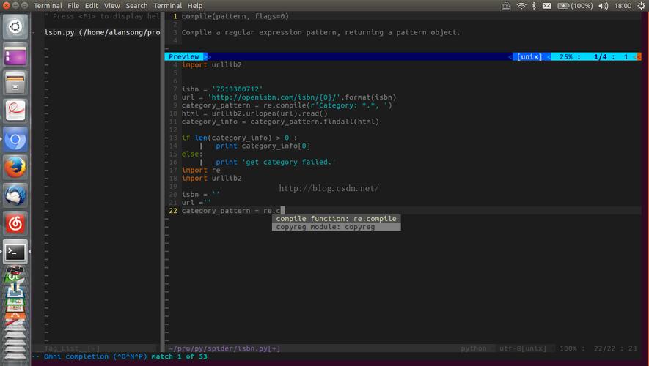
Task: Click "print 'get category failed.'" line
Action: (276, 162)
